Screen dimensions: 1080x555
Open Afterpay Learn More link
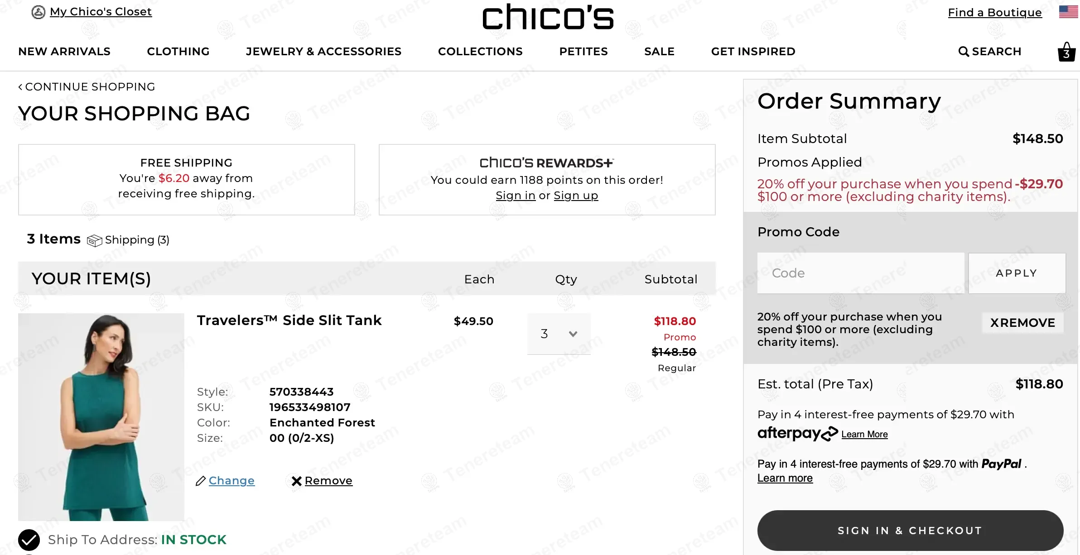tap(864, 435)
